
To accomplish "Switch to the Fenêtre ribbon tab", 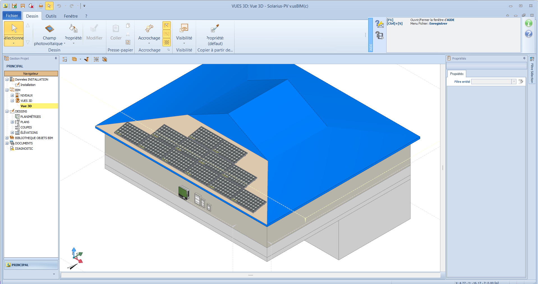I will tap(71, 16).
